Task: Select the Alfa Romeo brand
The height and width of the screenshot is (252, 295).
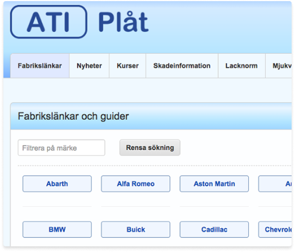Action: tap(136, 184)
